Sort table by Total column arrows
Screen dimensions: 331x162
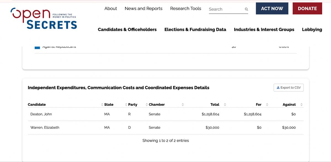tap(225, 105)
